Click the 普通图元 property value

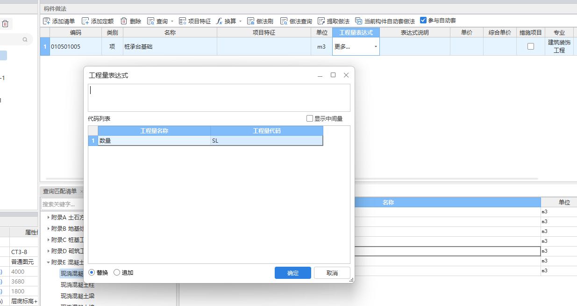pos(23,262)
